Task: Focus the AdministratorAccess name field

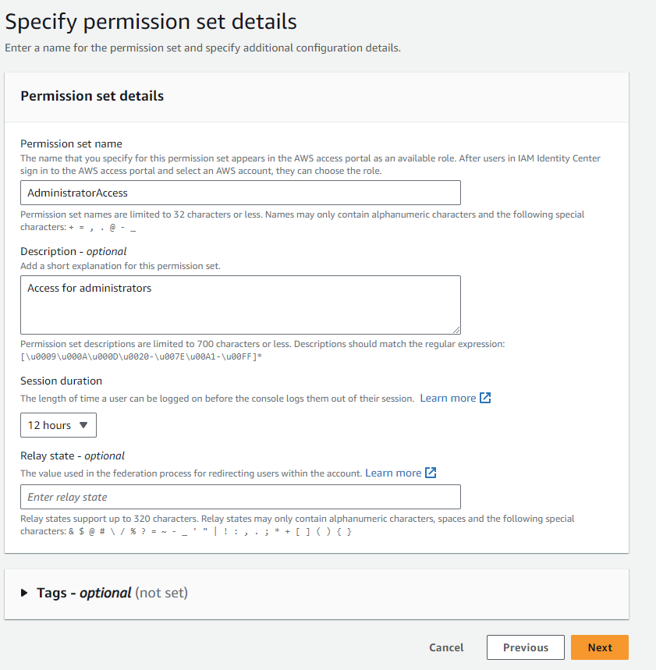Action: point(240,193)
